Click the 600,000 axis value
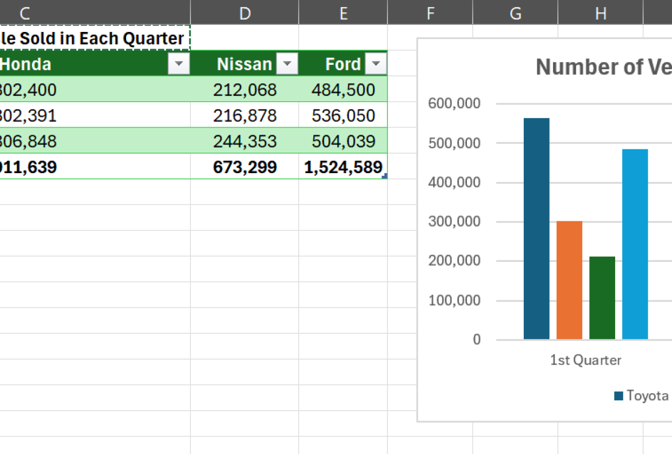The image size is (672, 454). [x=454, y=103]
